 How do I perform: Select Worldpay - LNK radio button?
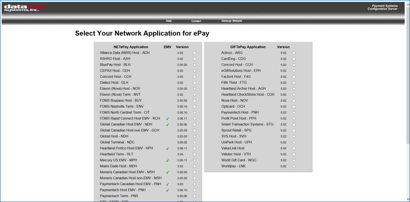(x=294, y=166)
